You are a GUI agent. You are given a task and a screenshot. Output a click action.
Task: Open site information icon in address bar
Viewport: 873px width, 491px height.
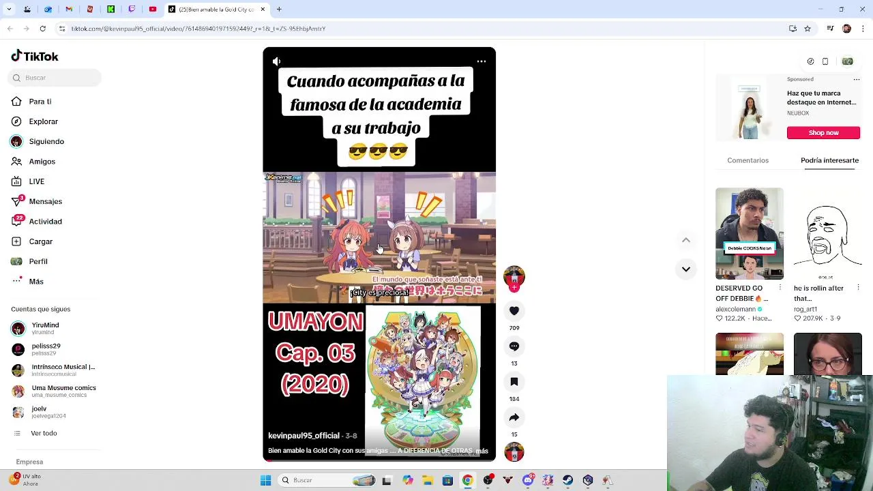point(62,29)
